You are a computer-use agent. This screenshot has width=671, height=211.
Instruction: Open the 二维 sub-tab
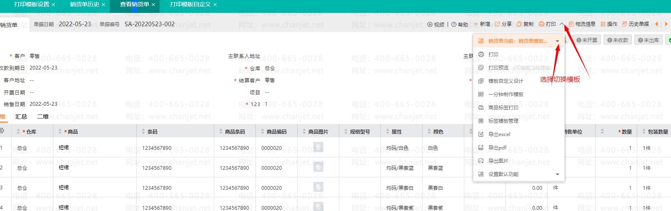(43, 117)
